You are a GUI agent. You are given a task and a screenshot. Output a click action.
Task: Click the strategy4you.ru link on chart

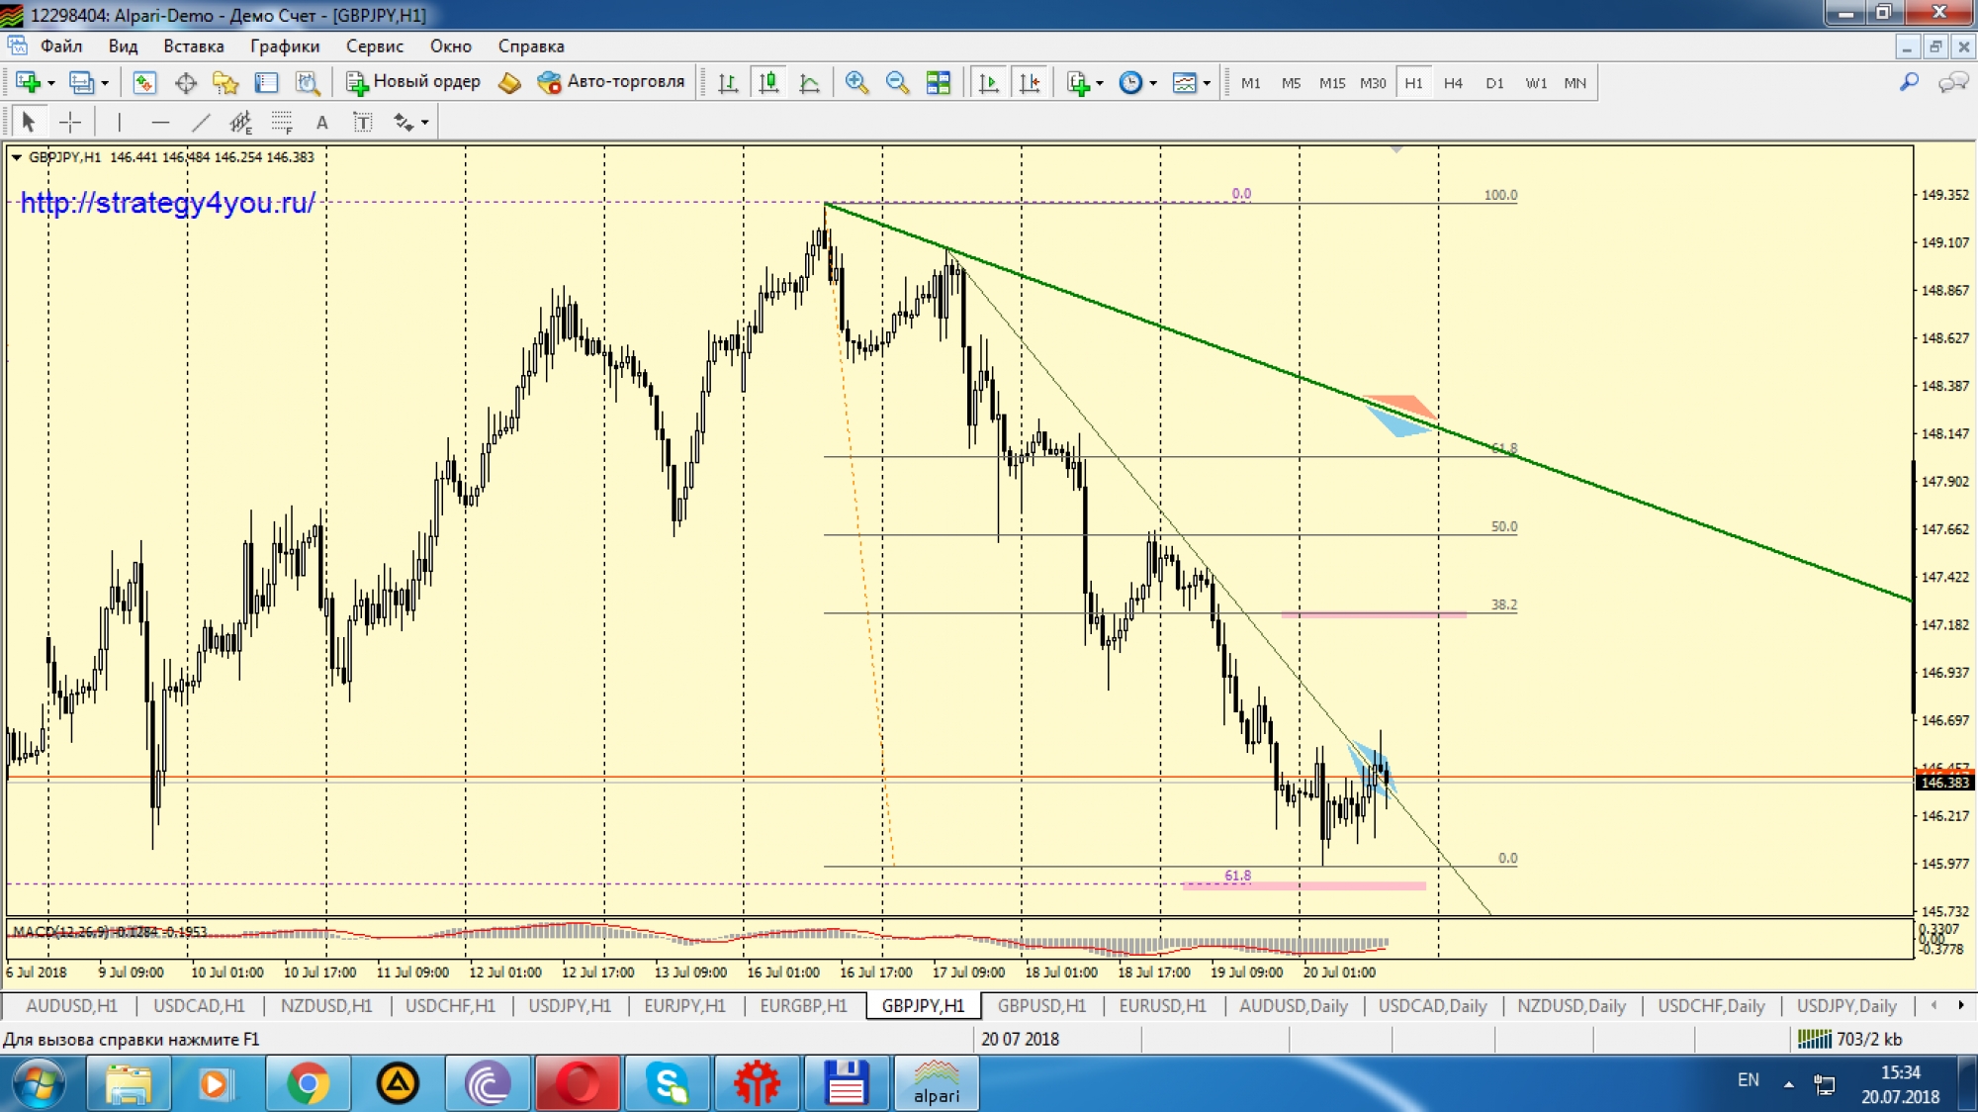[x=168, y=203]
